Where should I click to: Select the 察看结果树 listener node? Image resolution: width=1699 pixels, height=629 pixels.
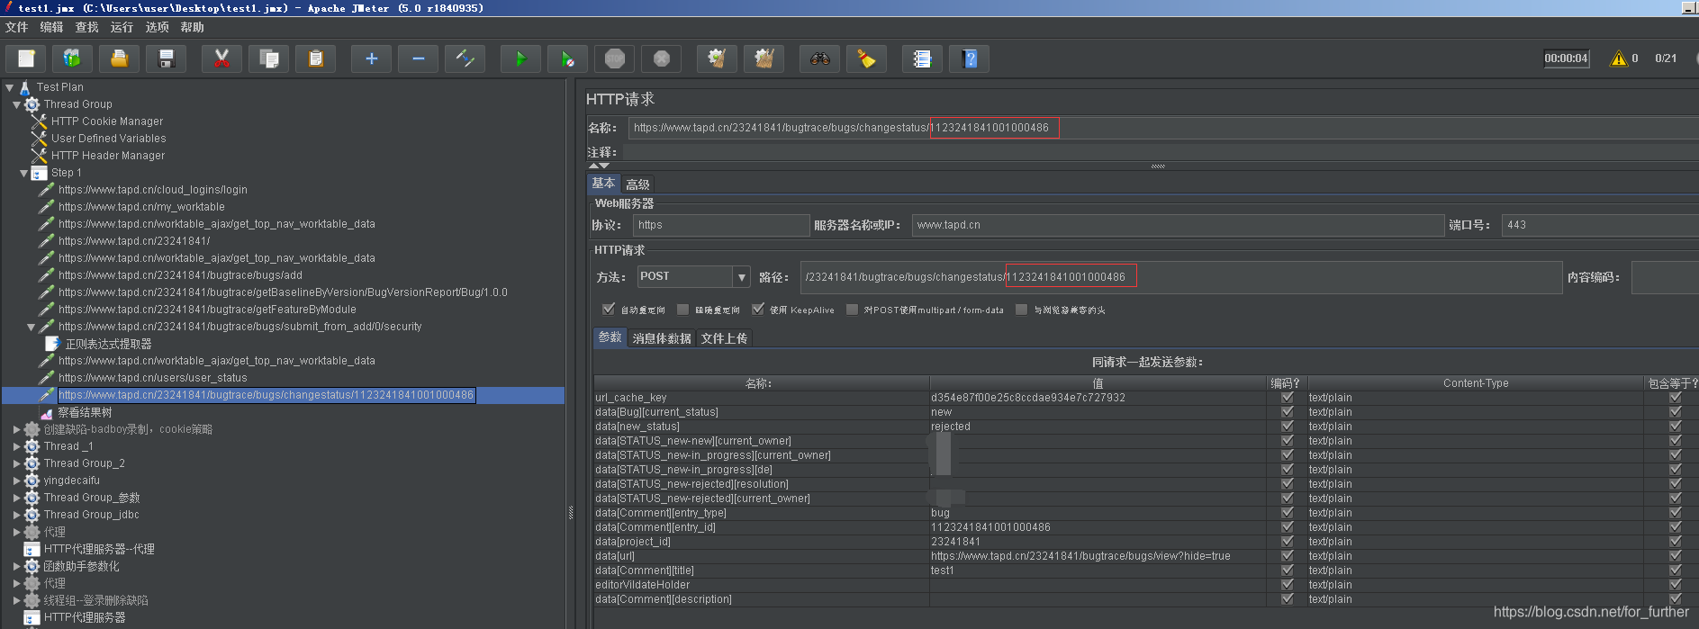click(85, 412)
